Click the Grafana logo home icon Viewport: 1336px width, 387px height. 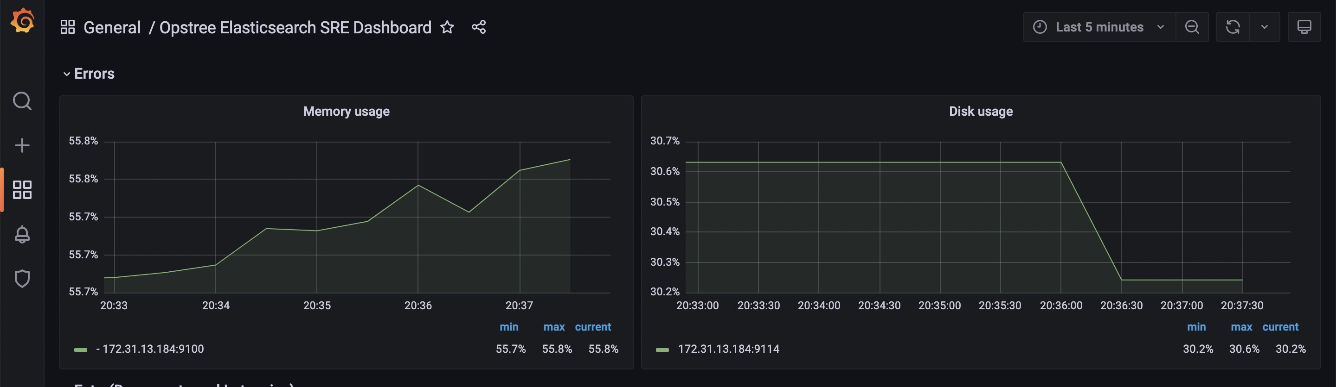coord(23,22)
